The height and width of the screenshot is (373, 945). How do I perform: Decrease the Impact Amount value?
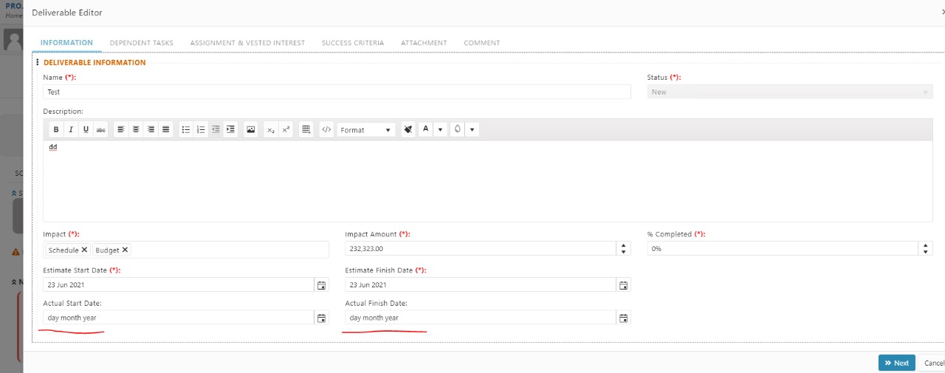625,252
